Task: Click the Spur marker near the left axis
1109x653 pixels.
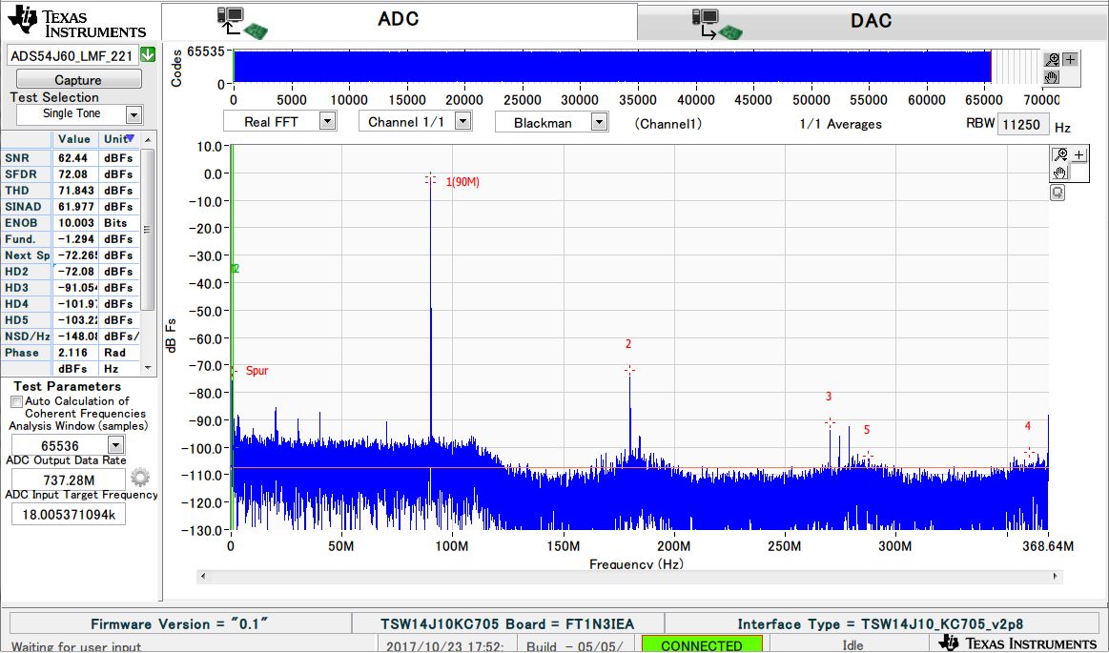Action: tap(234, 370)
